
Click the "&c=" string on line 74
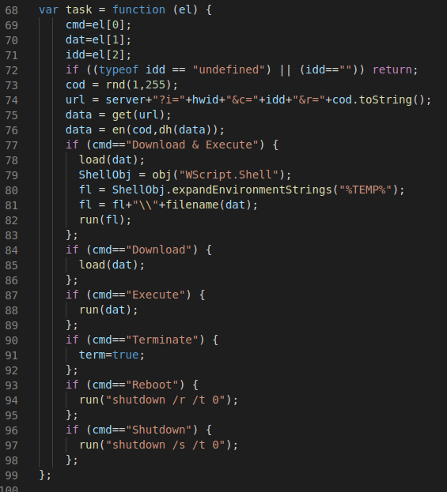point(242,100)
